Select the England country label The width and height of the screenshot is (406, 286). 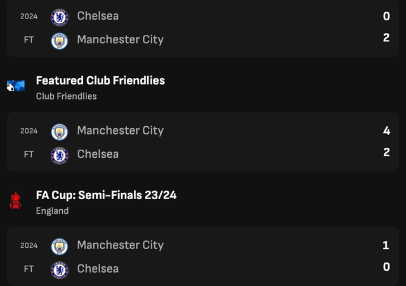tap(52, 211)
